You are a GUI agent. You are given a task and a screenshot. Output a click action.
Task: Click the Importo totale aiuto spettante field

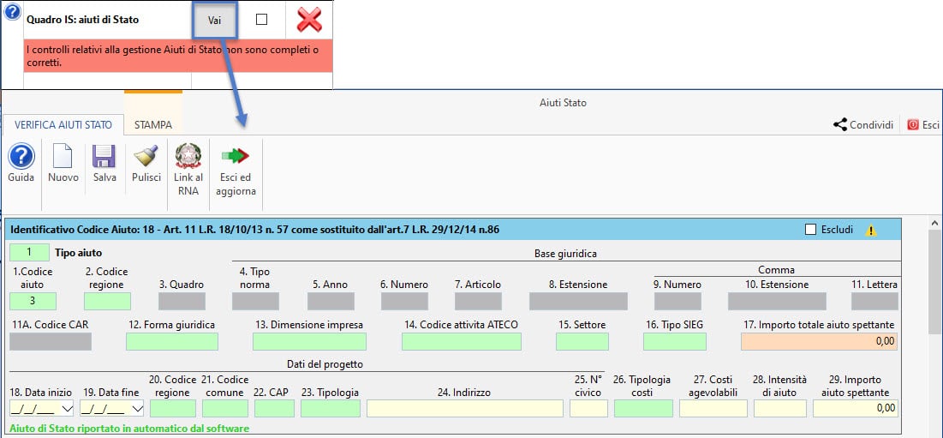[819, 341]
